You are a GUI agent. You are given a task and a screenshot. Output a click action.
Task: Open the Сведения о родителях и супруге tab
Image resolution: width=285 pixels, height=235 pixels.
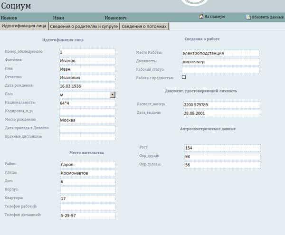pos(84,26)
